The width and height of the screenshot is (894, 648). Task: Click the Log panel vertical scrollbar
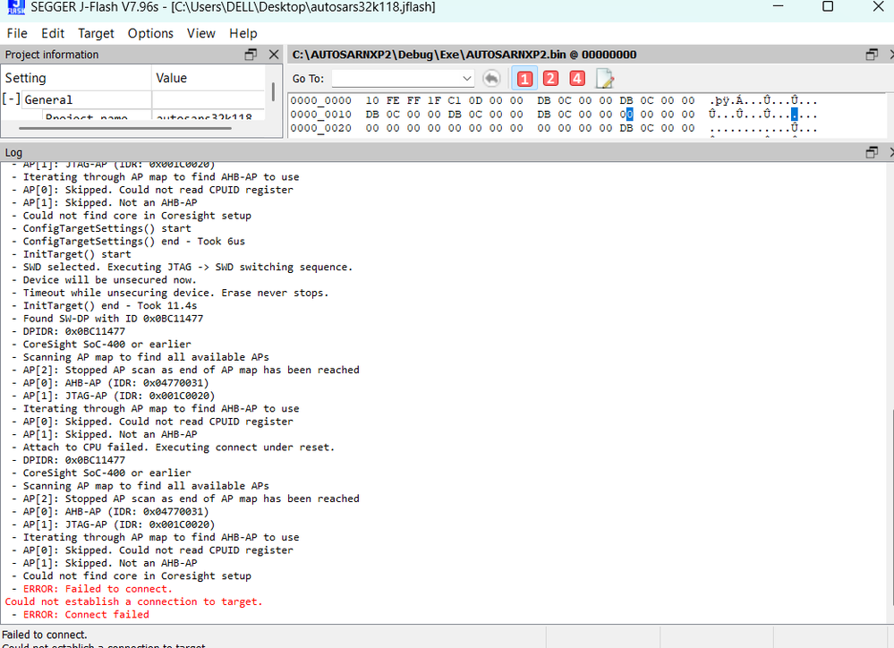[x=891, y=507]
